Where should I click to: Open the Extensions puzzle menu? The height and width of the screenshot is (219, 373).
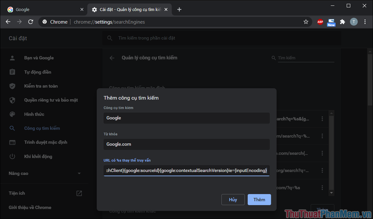point(342,22)
